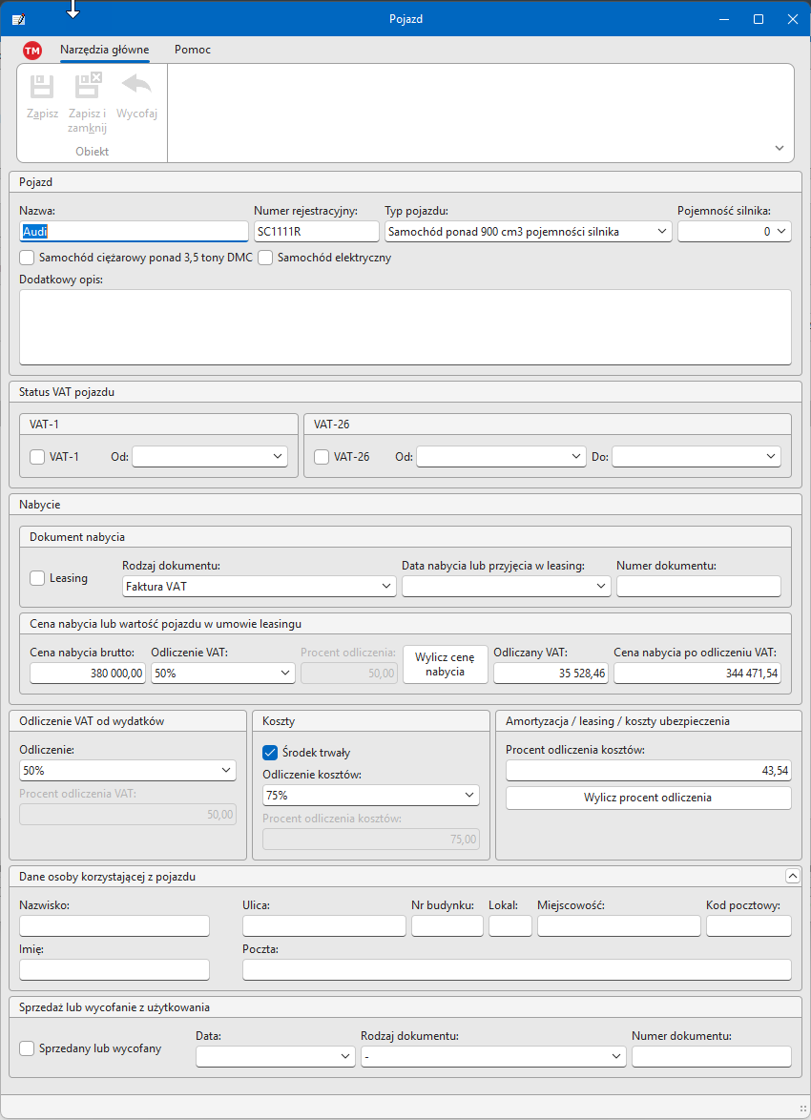Screen dimensions: 811x1120
Task: Click Wylicz procent odliczenia button
Action: (648, 798)
